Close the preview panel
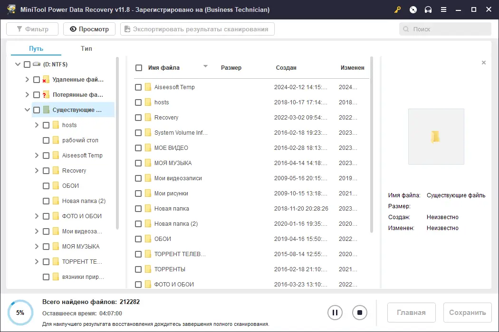 (x=484, y=63)
